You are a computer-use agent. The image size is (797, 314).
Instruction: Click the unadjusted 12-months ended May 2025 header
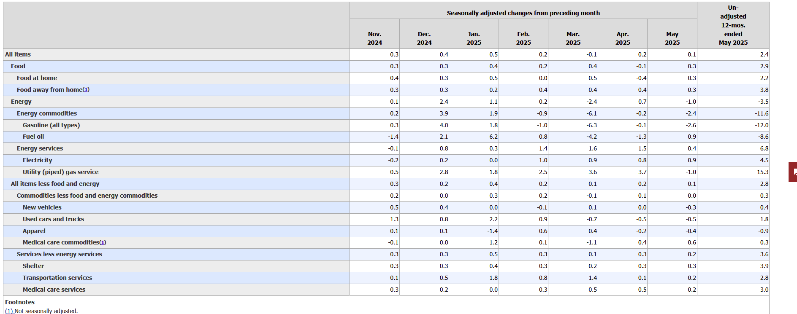click(733, 25)
